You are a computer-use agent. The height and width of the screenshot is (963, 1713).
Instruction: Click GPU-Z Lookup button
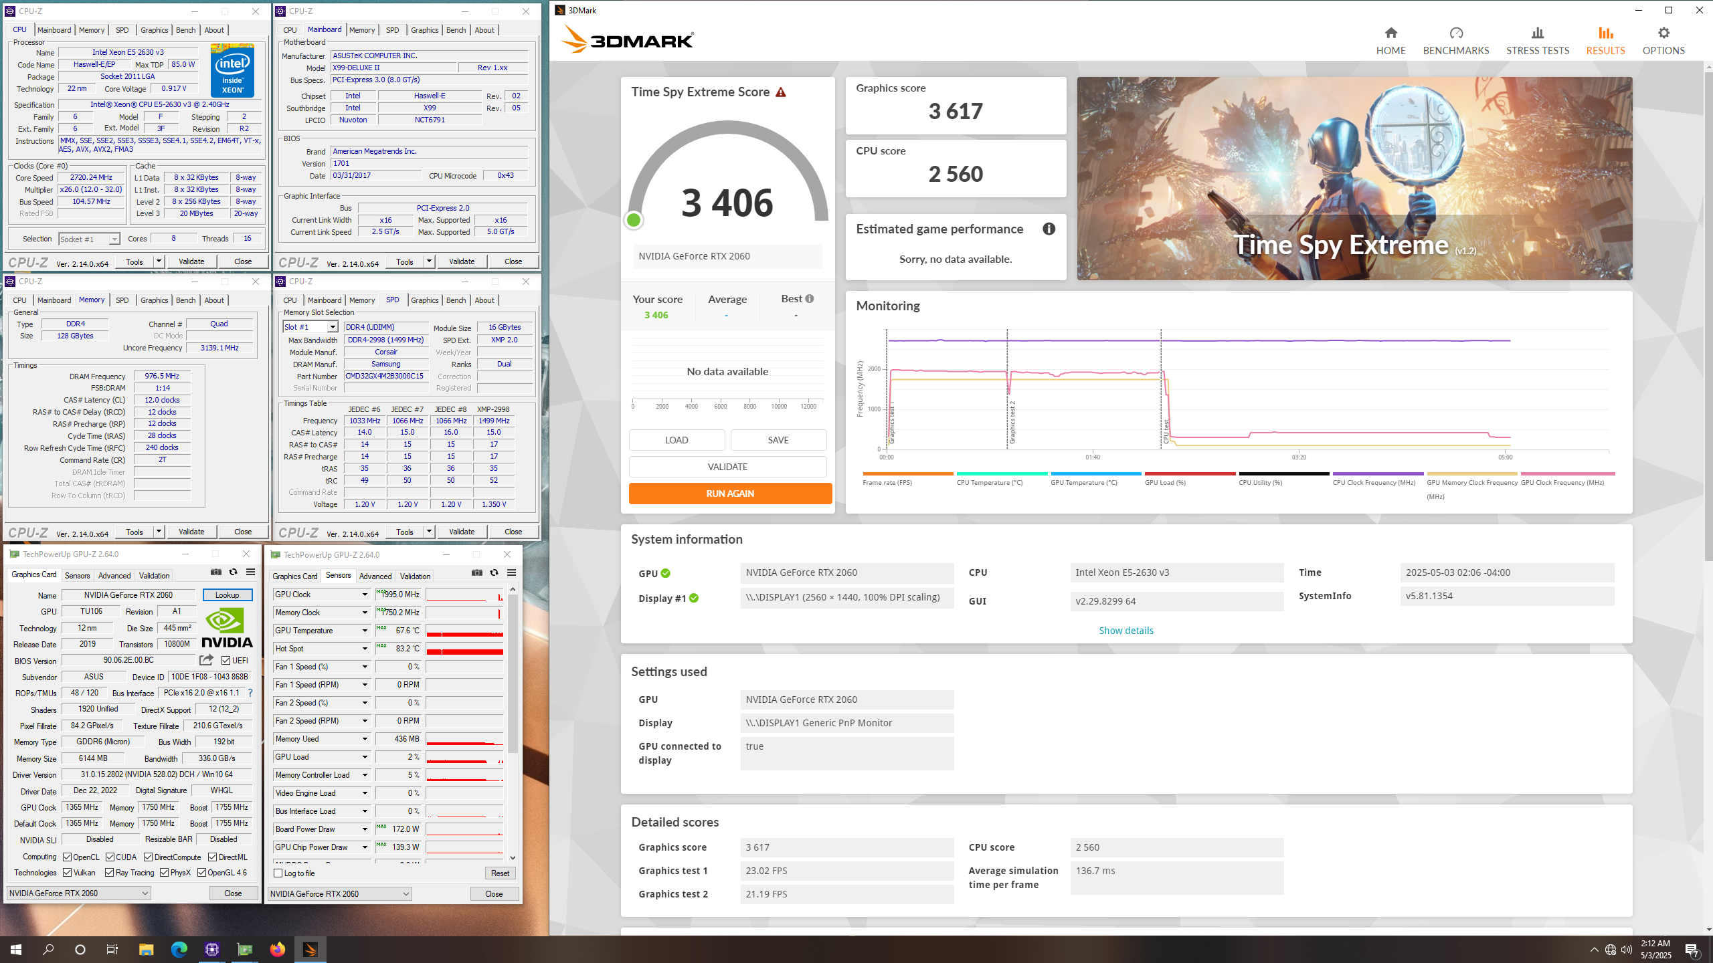coord(227,595)
